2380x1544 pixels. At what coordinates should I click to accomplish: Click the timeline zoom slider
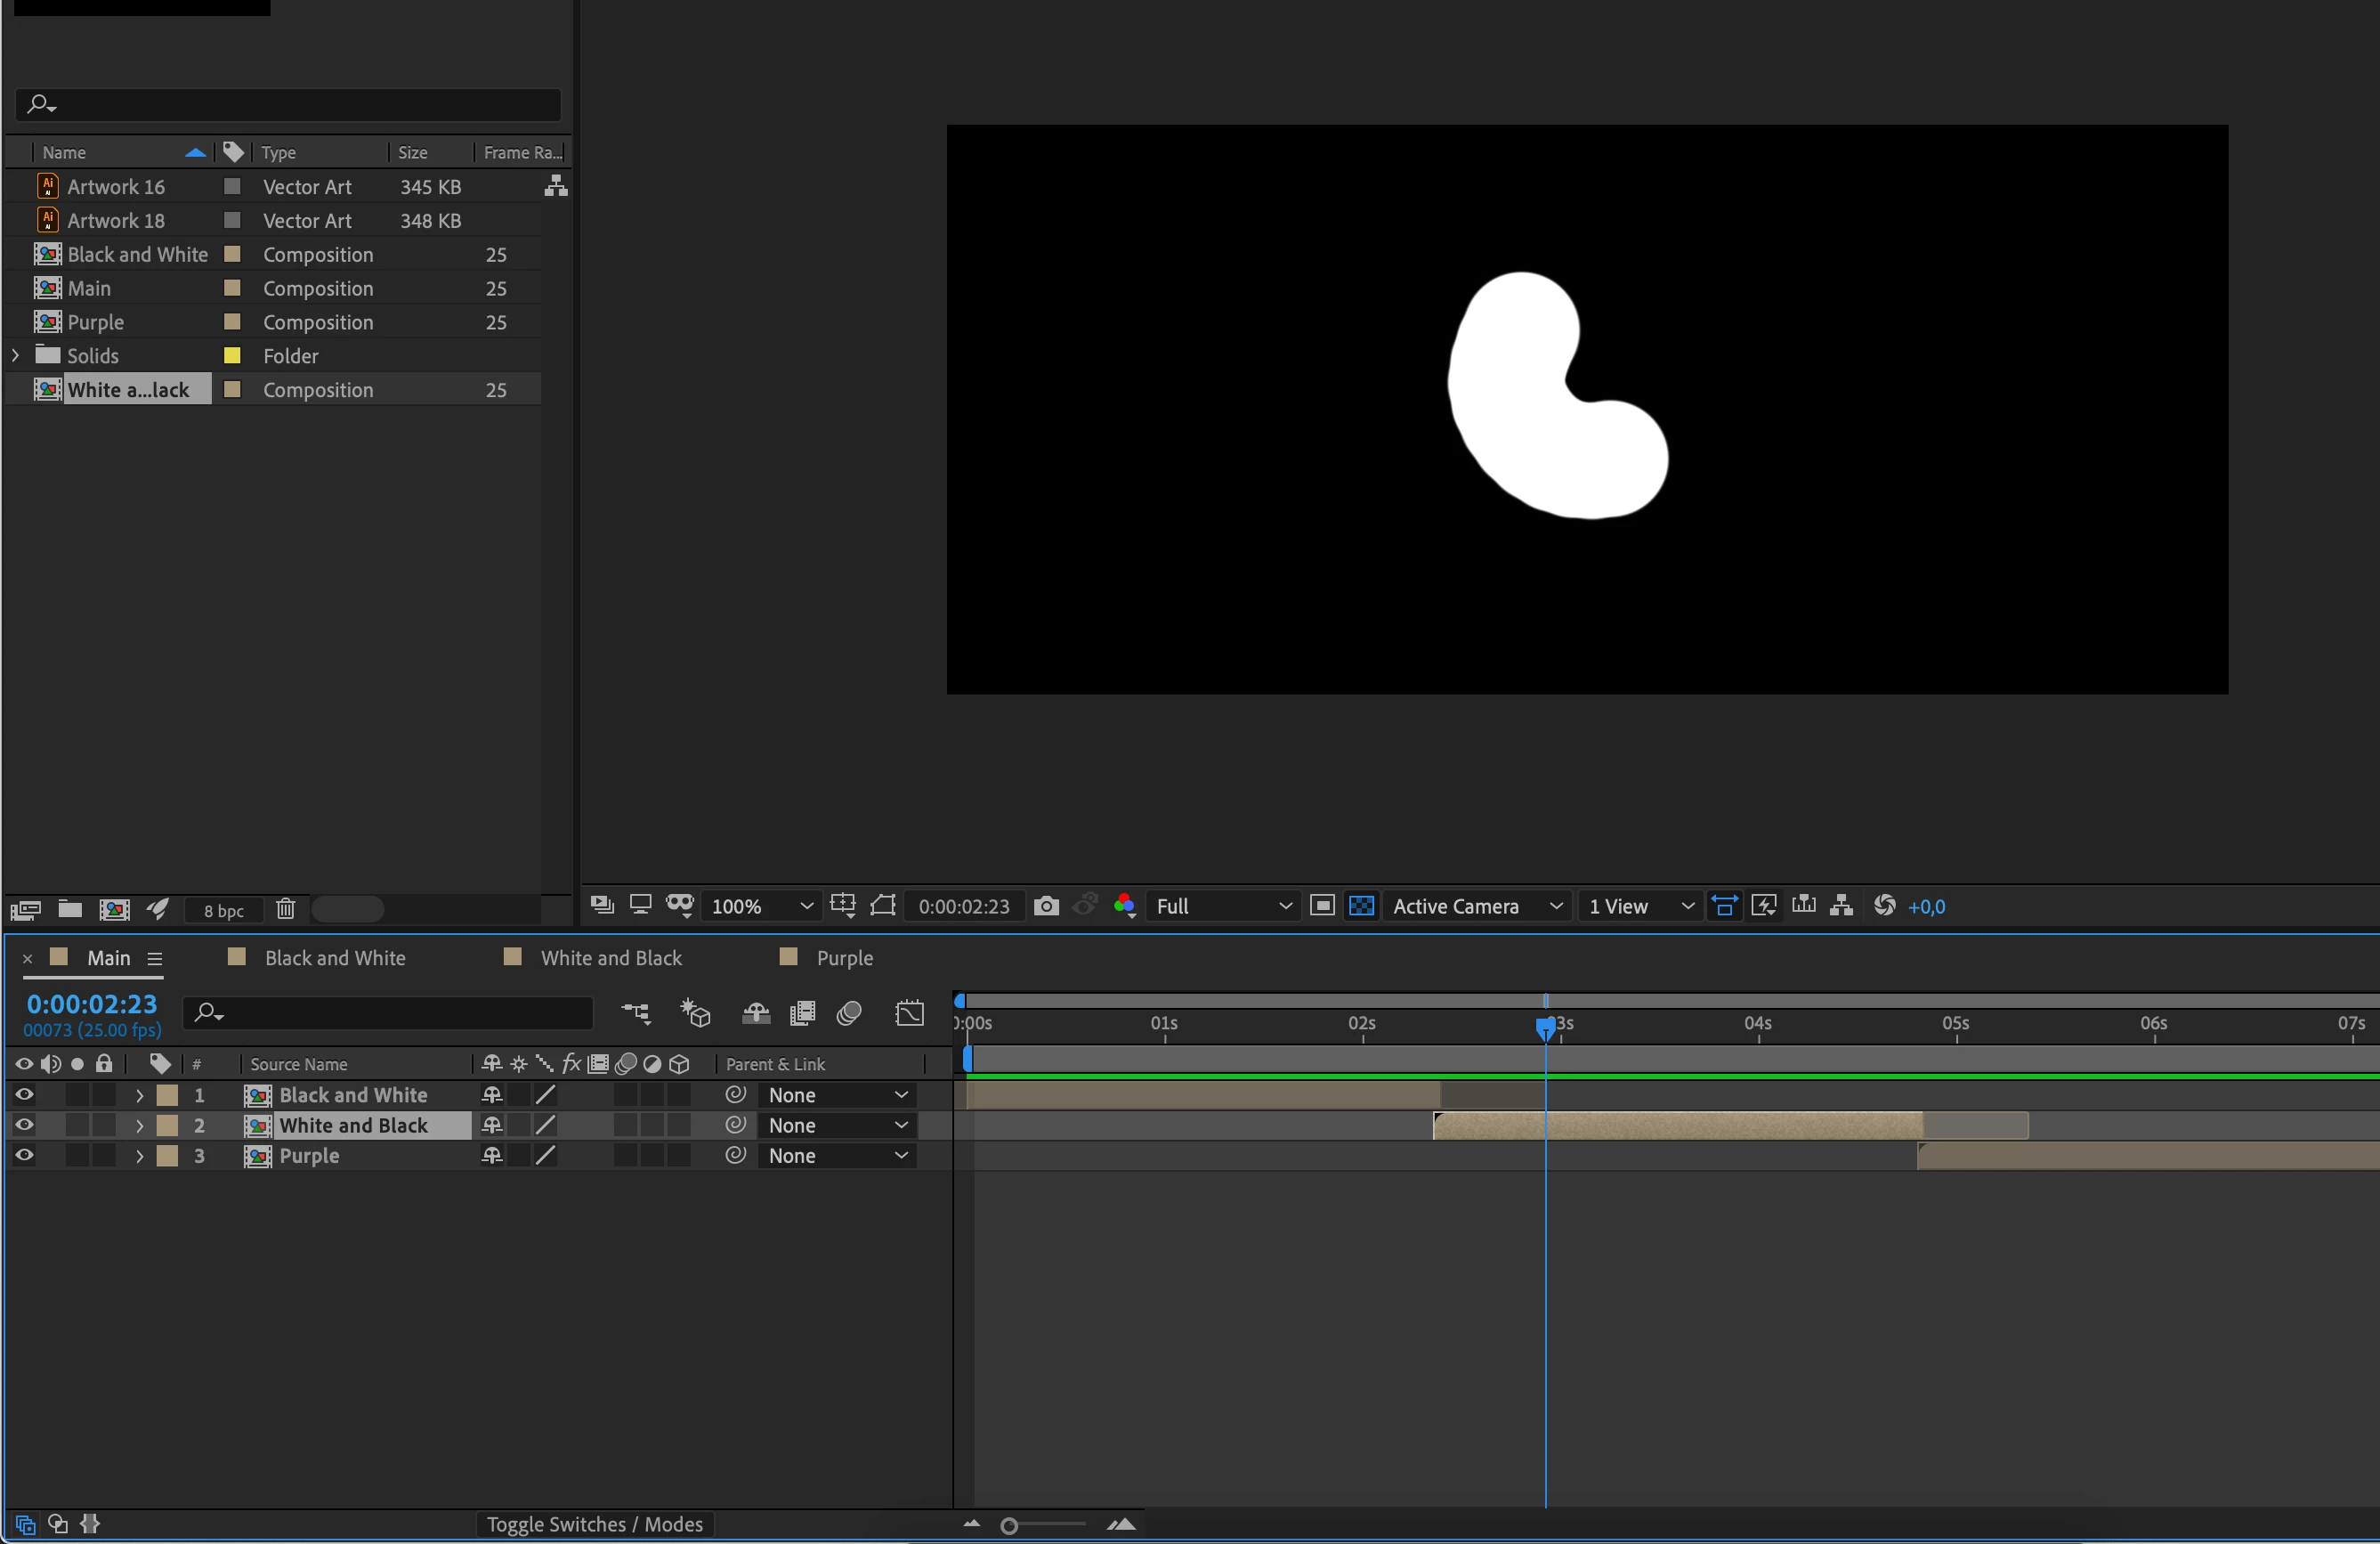pos(1010,1525)
